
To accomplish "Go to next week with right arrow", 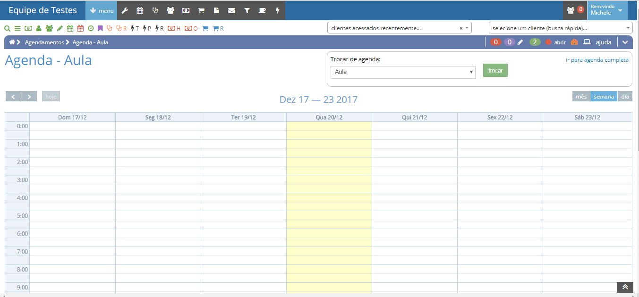I will point(29,97).
